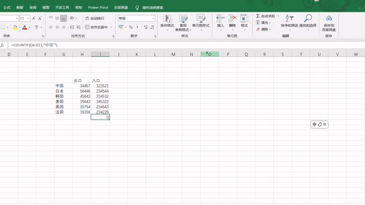Viewport: 365px width, 205px height.
Task: Toggle Align Right
Action: pos(63,27)
